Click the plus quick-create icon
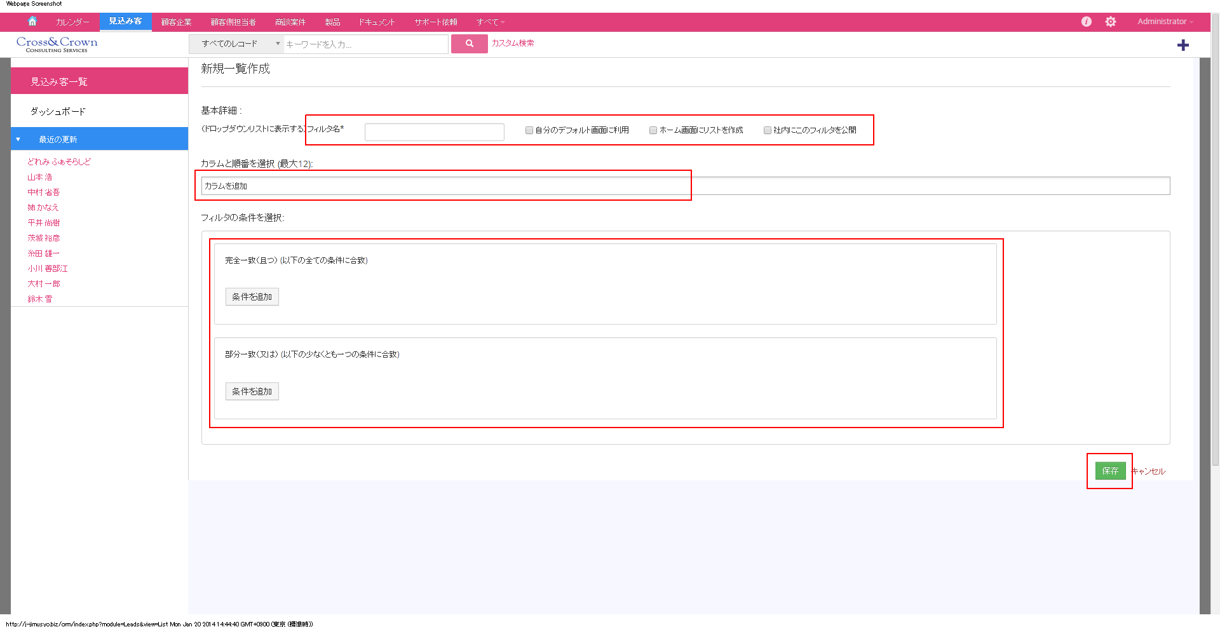1220x627 pixels. [x=1183, y=45]
